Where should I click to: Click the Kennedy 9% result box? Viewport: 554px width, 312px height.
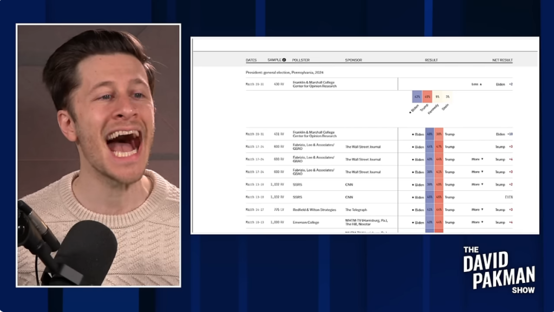point(437,97)
